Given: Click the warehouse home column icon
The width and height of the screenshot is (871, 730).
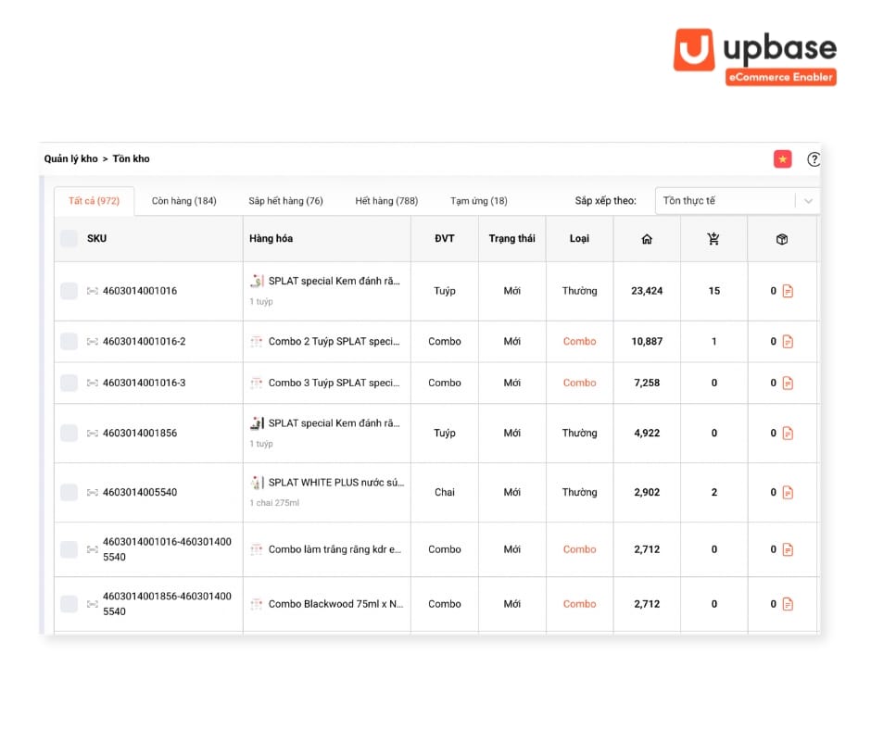Looking at the screenshot, I should coord(647,239).
